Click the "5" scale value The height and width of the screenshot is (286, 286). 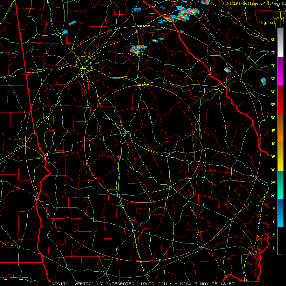[274, 235]
